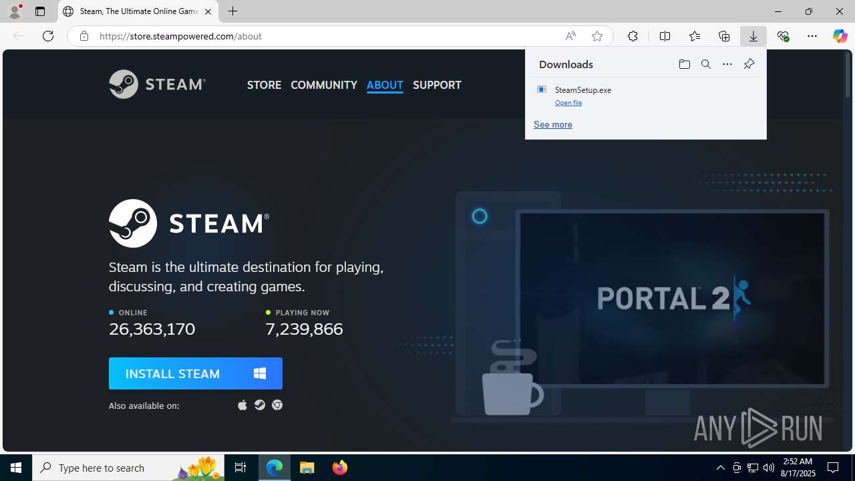
Task: Open the Windows Start menu
Action: coord(16,468)
